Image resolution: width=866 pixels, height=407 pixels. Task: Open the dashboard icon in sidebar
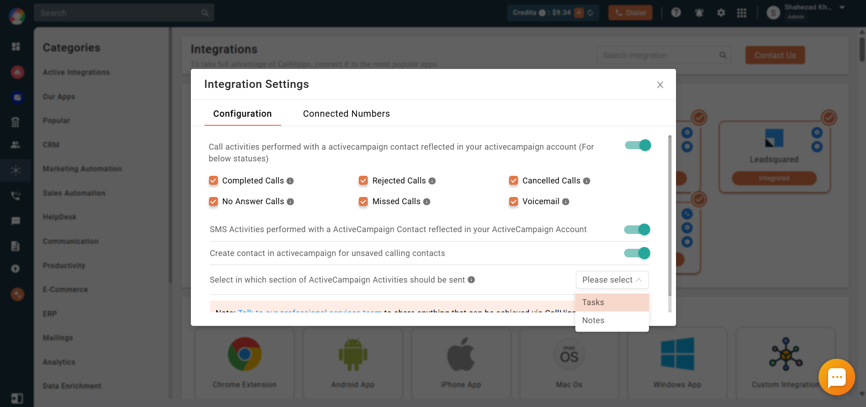[x=16, y=46]
